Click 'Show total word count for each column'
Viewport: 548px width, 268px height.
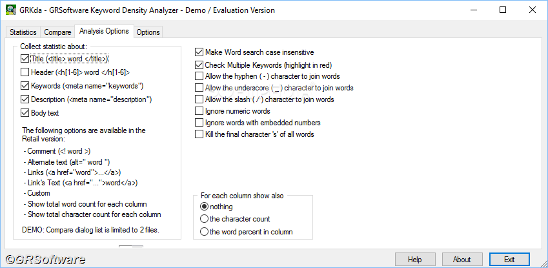(85, 204)
